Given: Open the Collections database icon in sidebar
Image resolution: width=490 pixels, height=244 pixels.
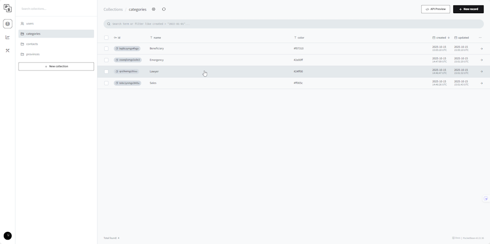Looking at the screenshot, I should click(x=7, y=23).
